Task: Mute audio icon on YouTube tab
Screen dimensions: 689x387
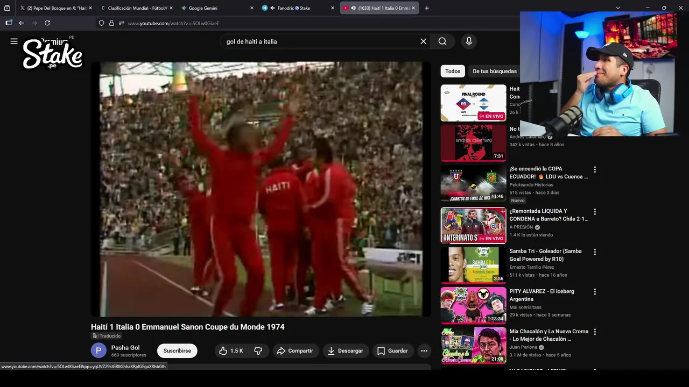Action: click(354, 8)
